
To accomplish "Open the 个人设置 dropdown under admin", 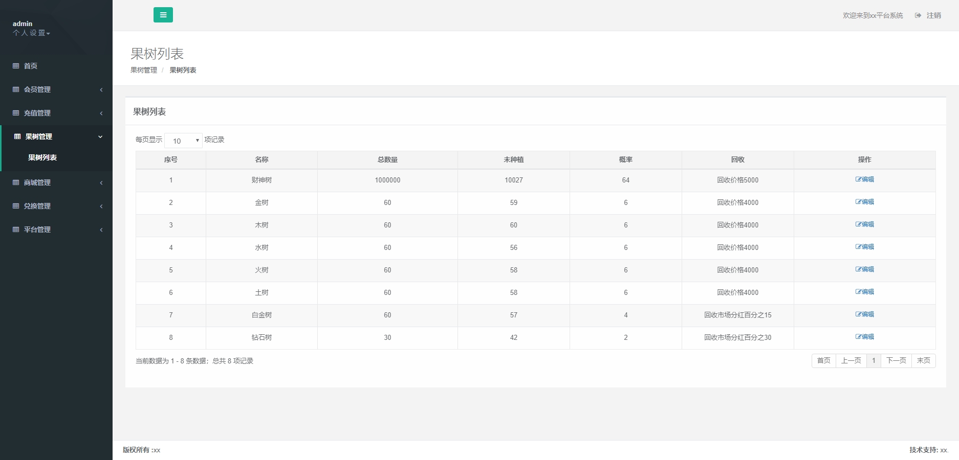I will 31,33.
